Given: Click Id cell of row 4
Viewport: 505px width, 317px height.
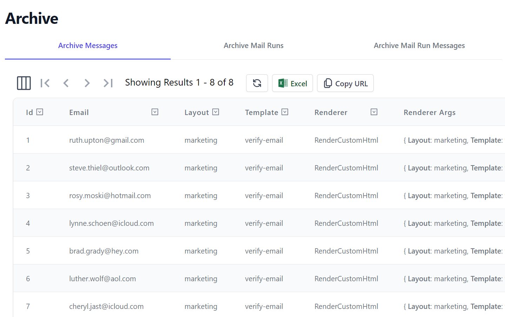Looking at the screenshot, I should tap(28, 223).
